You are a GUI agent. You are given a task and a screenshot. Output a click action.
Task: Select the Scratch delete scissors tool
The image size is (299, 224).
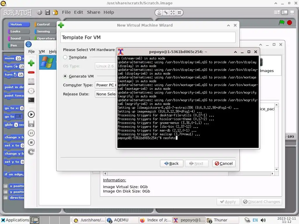click(166, 13)
